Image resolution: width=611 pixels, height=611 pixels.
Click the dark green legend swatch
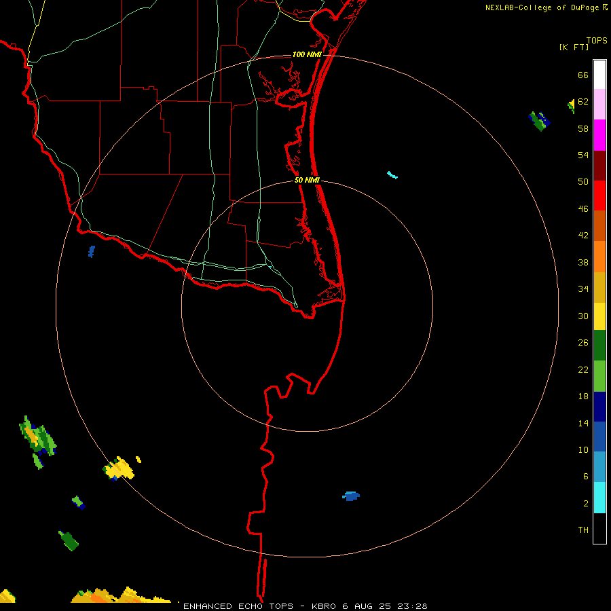coord(599,346)
